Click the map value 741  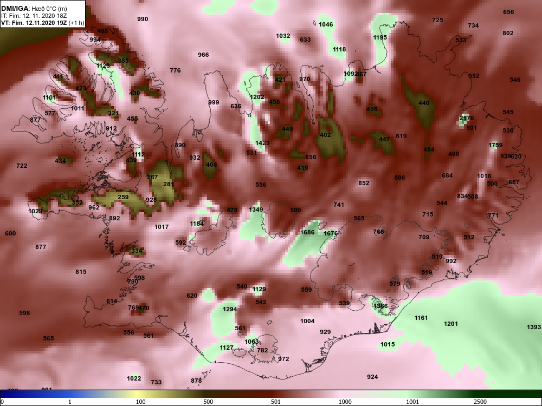[339, 205]
